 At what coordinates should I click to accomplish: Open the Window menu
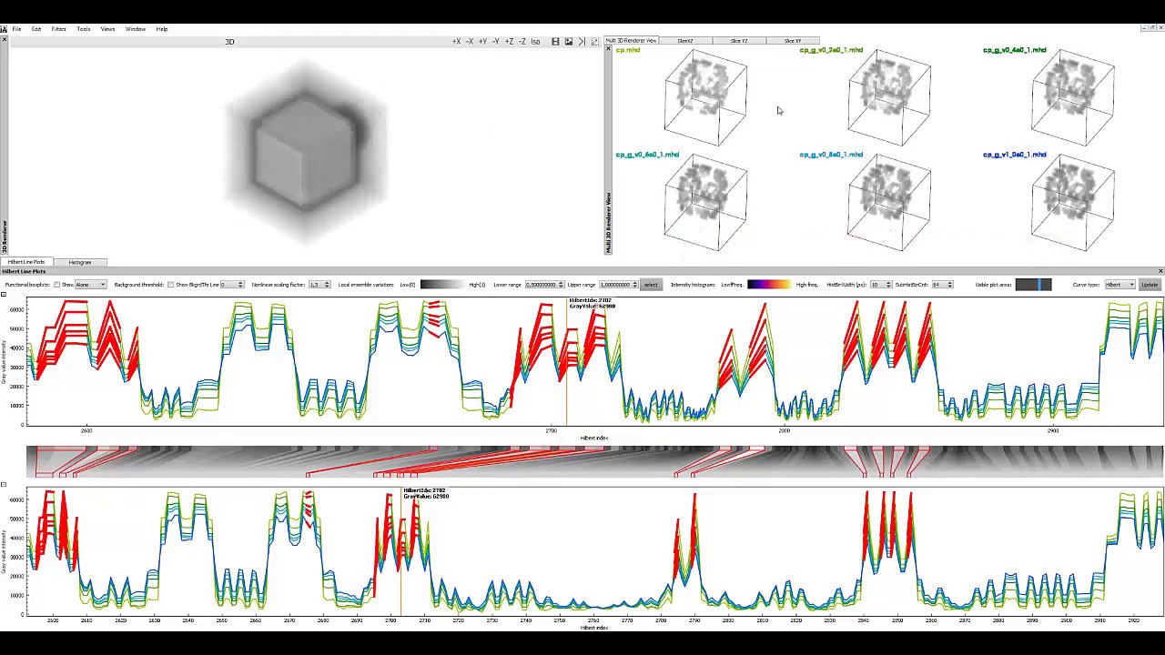click(136, 29)
